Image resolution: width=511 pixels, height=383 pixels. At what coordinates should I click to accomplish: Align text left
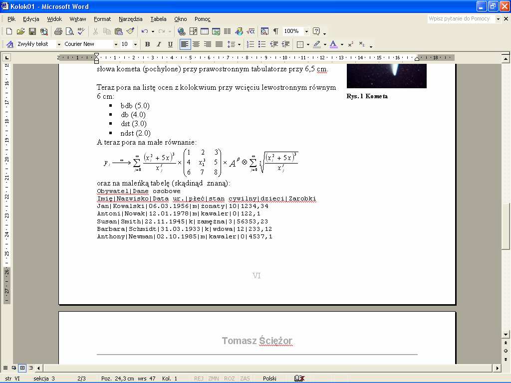pyautogui.click(x=185, y=44)
